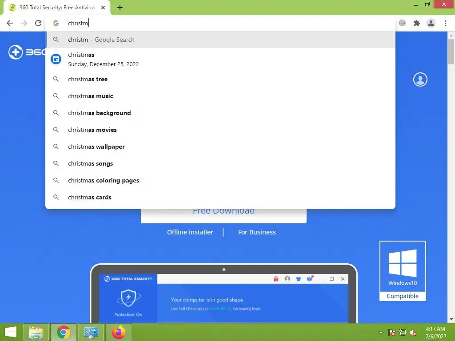This screenshot has width=455, height=341.
Task: Open the Offline installer link
Action: [x=190, y=232]
